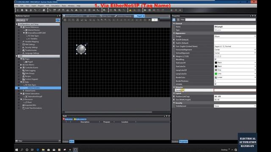Expand the User Alarms tree node
Screen dimensions: 271x152
21,65
